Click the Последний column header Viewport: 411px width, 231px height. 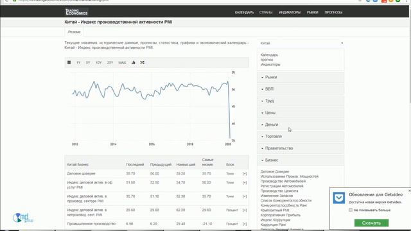pyautogui.click(x=135, y=164)
